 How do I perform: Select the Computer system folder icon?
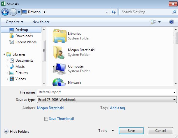(60, 69)
